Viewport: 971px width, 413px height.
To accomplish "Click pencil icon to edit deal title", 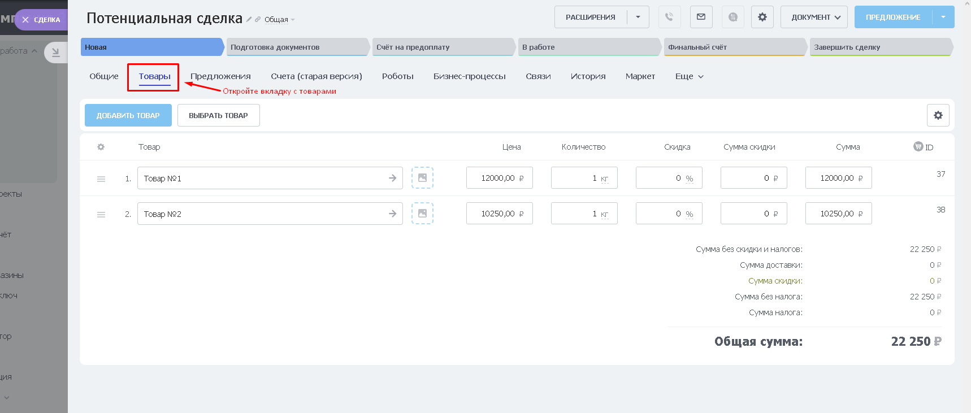I will pos(249,19).
